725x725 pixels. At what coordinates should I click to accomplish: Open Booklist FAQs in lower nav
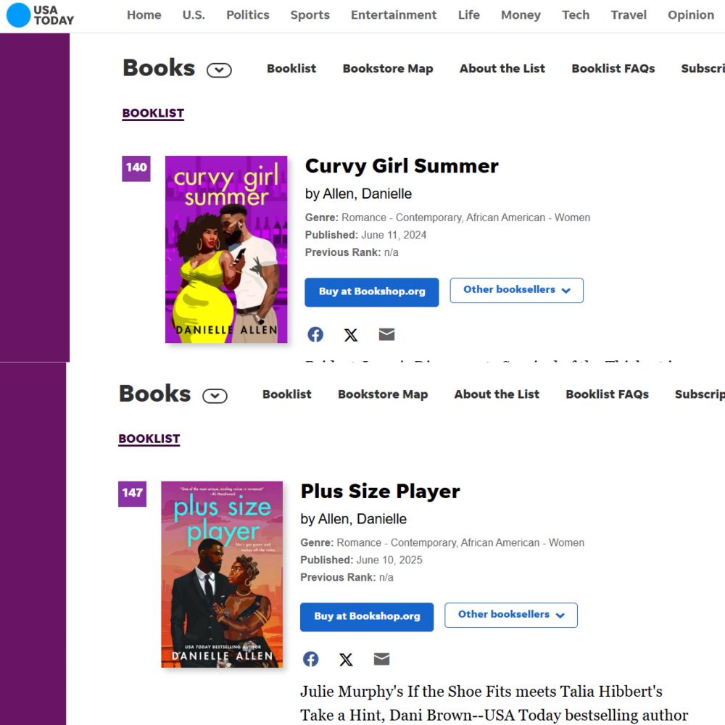click(607, 394)
